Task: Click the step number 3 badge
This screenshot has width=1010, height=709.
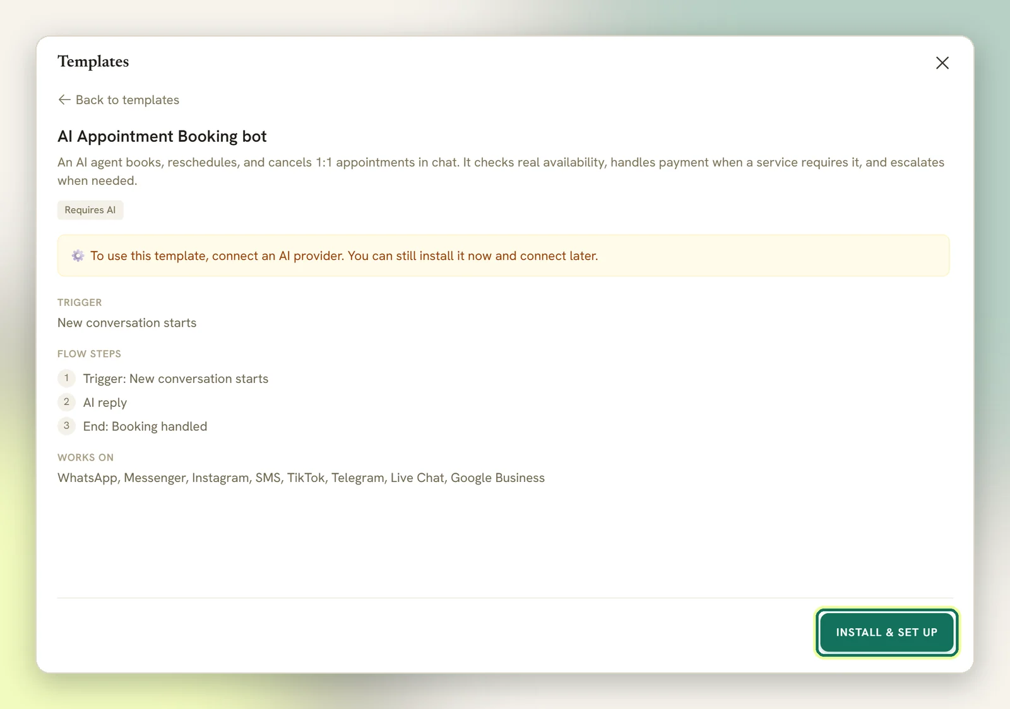Action: pyautogui.click(x=66, y=426)
